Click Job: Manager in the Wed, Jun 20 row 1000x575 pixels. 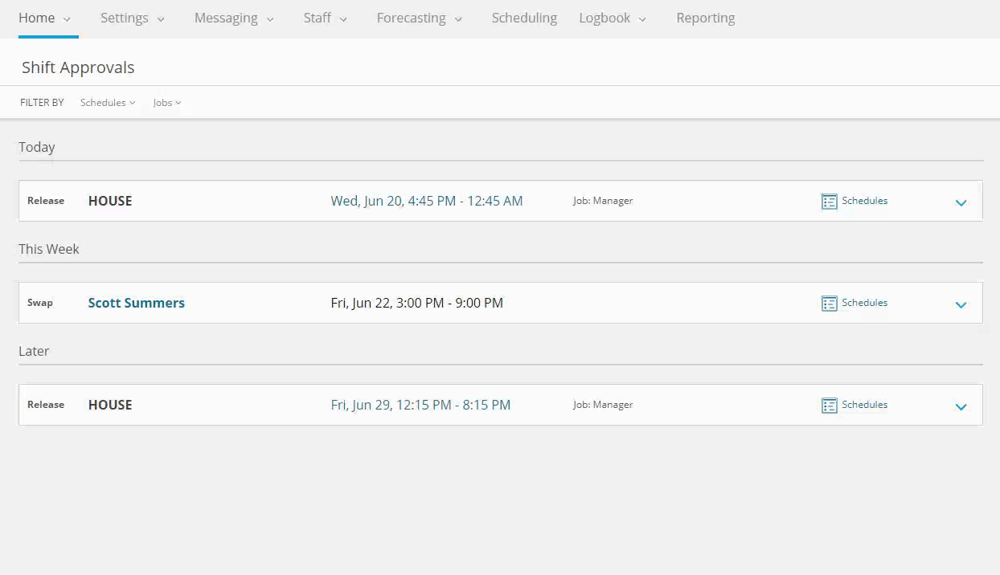click(x=603, y=201)
